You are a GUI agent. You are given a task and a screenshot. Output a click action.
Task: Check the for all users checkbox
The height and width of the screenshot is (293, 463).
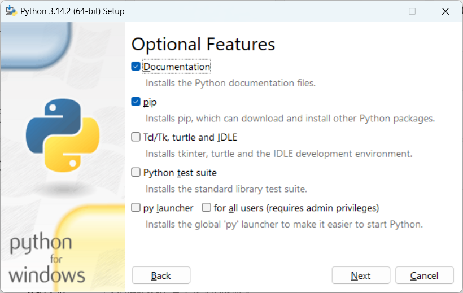[206, 208]
